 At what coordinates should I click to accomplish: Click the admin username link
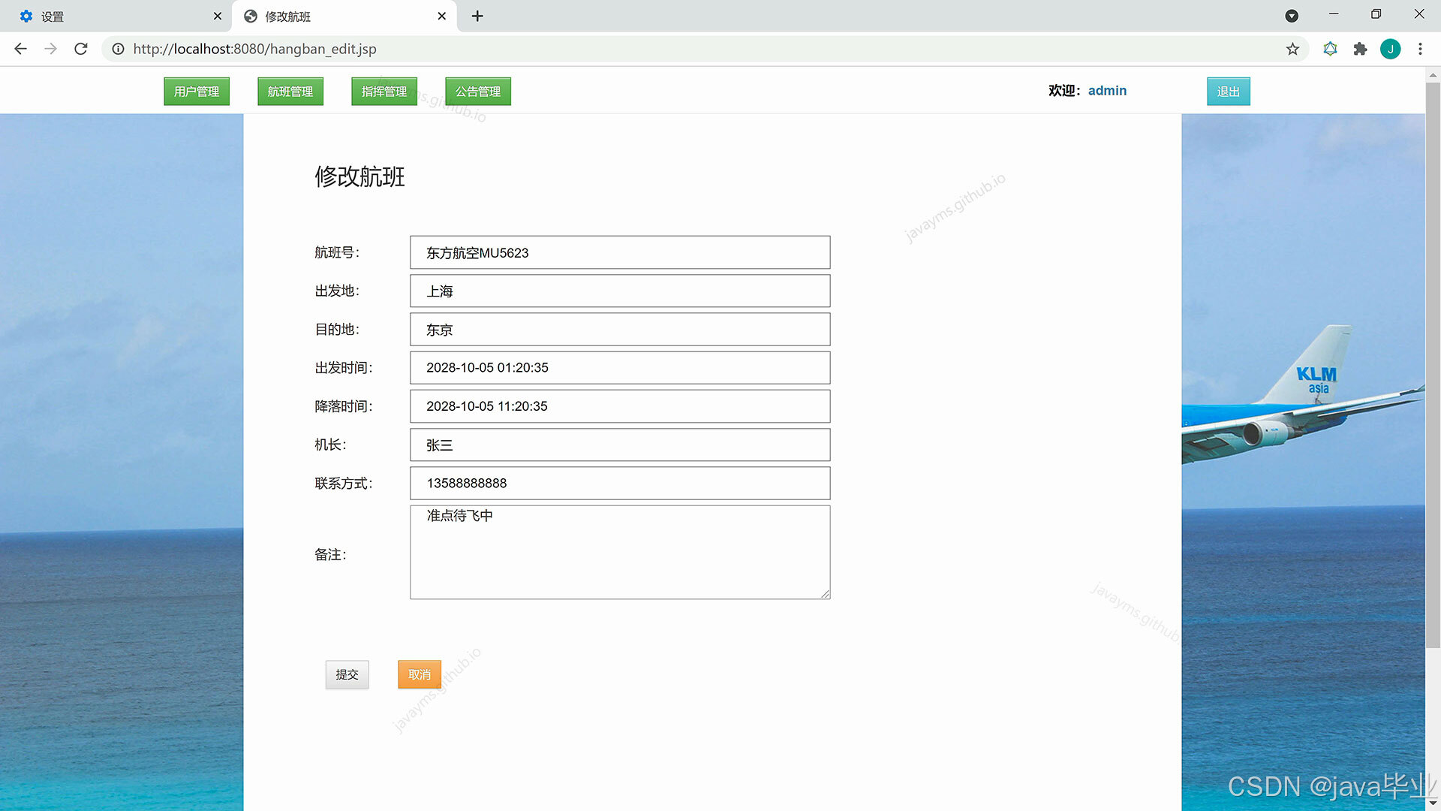click(1107, 91)
